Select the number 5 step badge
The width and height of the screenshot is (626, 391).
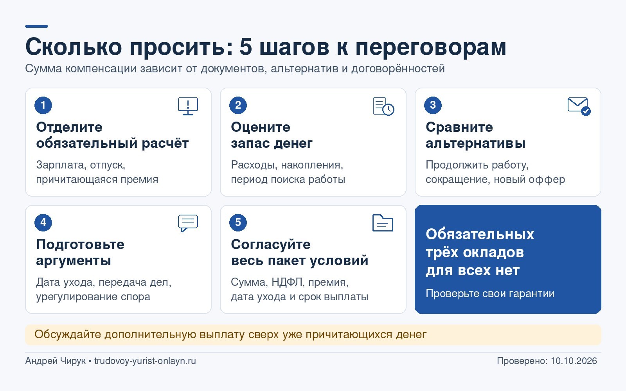click(238, 222)
